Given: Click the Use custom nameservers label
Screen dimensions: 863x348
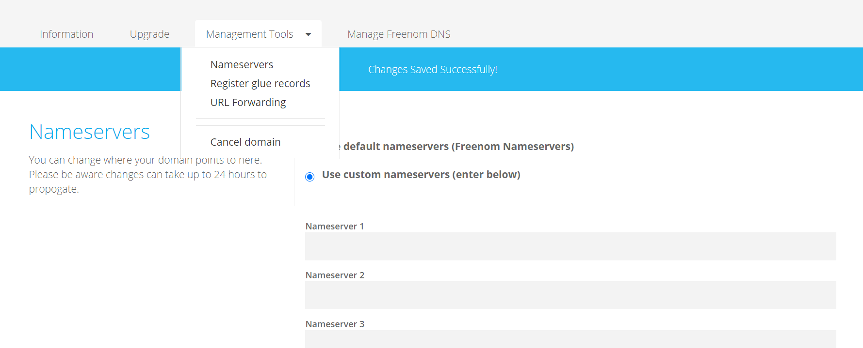Looking at the screenshot, I should coord(421,174).
